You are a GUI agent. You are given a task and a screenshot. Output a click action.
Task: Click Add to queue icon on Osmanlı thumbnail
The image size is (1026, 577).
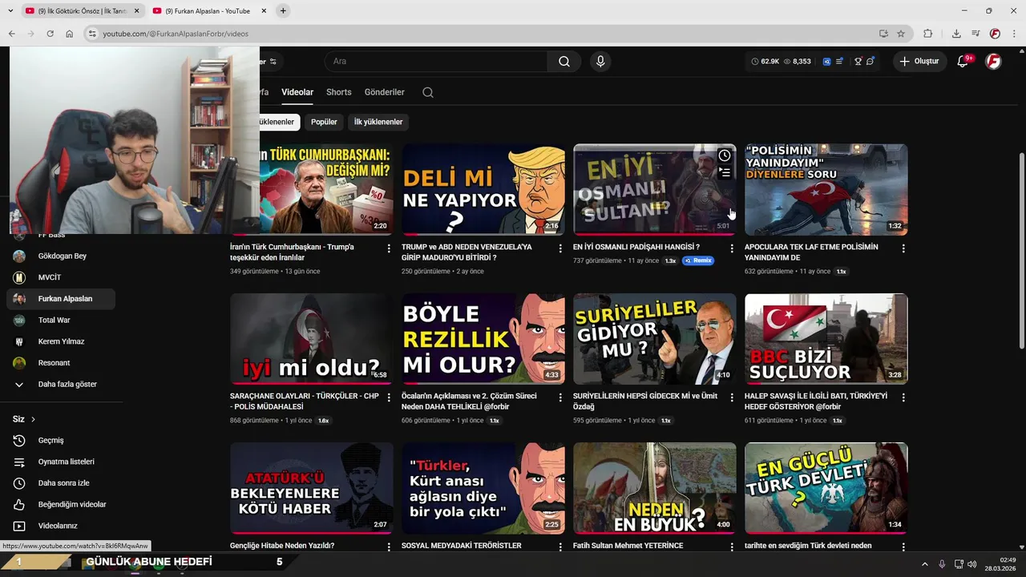click(725, 172)
